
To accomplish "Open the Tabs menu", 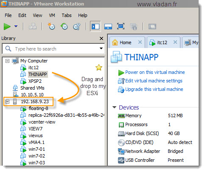I will pyautogui.click(x=67, y=15).
